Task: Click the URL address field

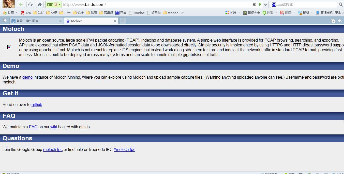Action: (x=156, y=5)
